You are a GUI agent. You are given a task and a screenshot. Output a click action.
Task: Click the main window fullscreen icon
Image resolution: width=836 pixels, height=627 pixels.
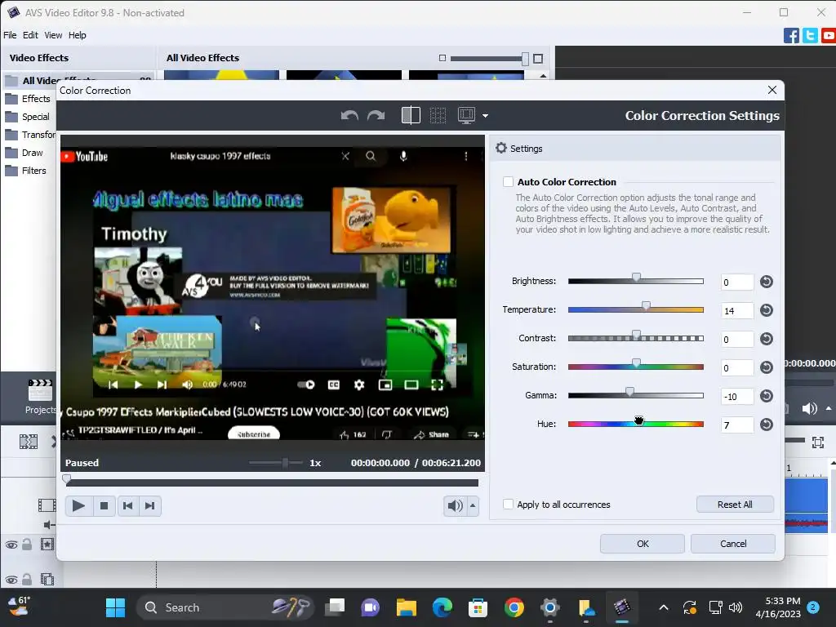(818, 442)
